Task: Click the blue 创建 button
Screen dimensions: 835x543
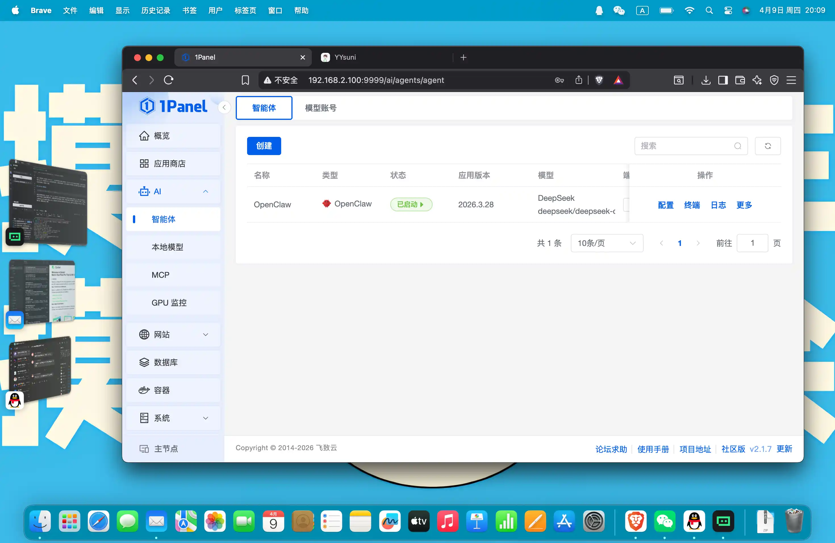Action: [x=264, y=146]
